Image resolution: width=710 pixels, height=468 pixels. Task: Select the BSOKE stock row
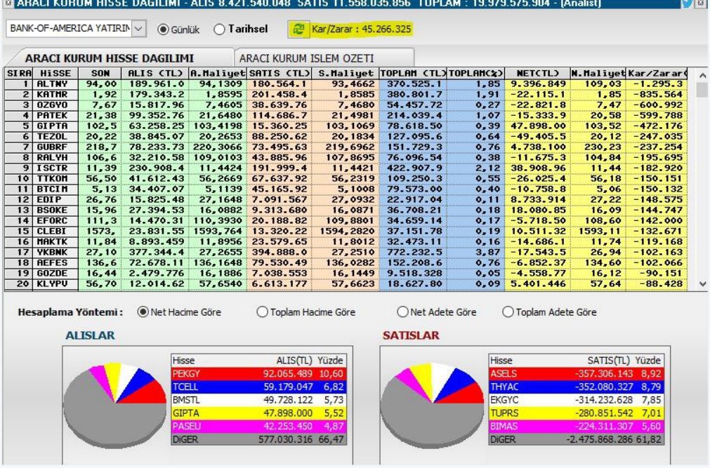[x=346, y=210]
